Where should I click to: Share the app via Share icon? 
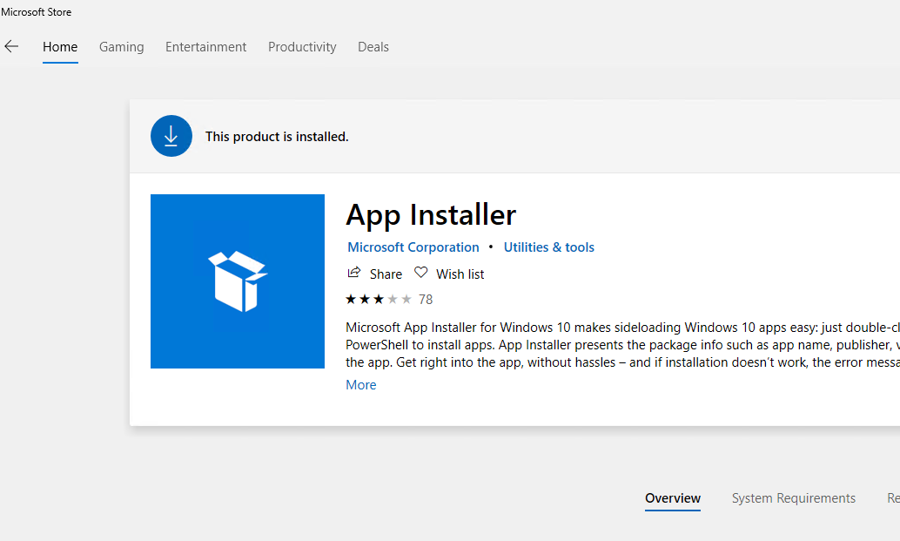(354, 273)
